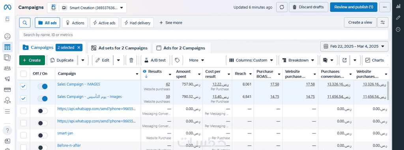
Task: Click the search magnifier button
Action: [x=25, y=22]
